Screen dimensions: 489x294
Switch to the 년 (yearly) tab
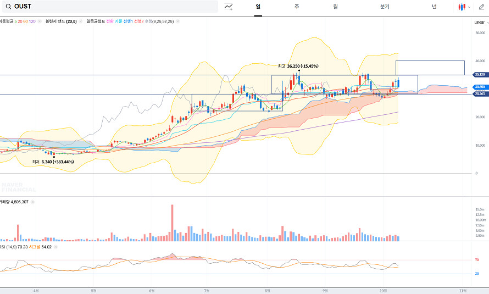(434, 7)
